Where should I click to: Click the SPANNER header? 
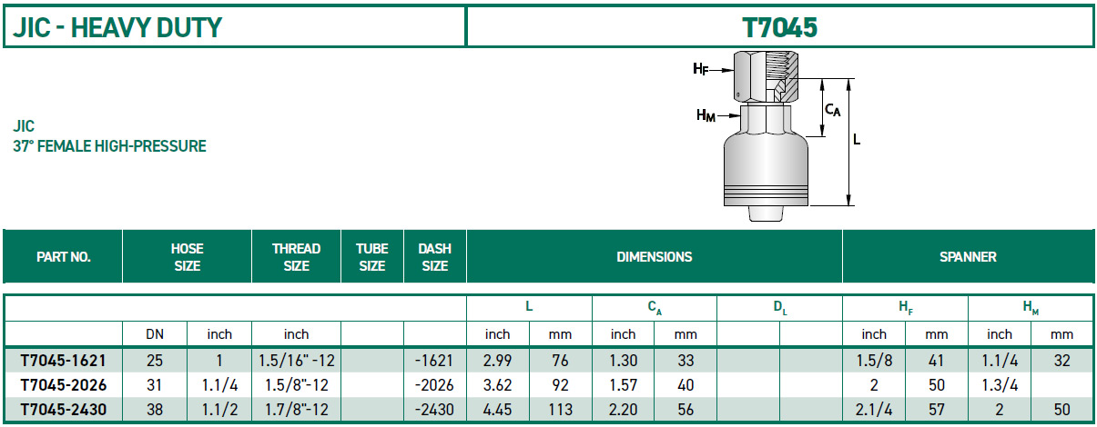coord(968,257)
